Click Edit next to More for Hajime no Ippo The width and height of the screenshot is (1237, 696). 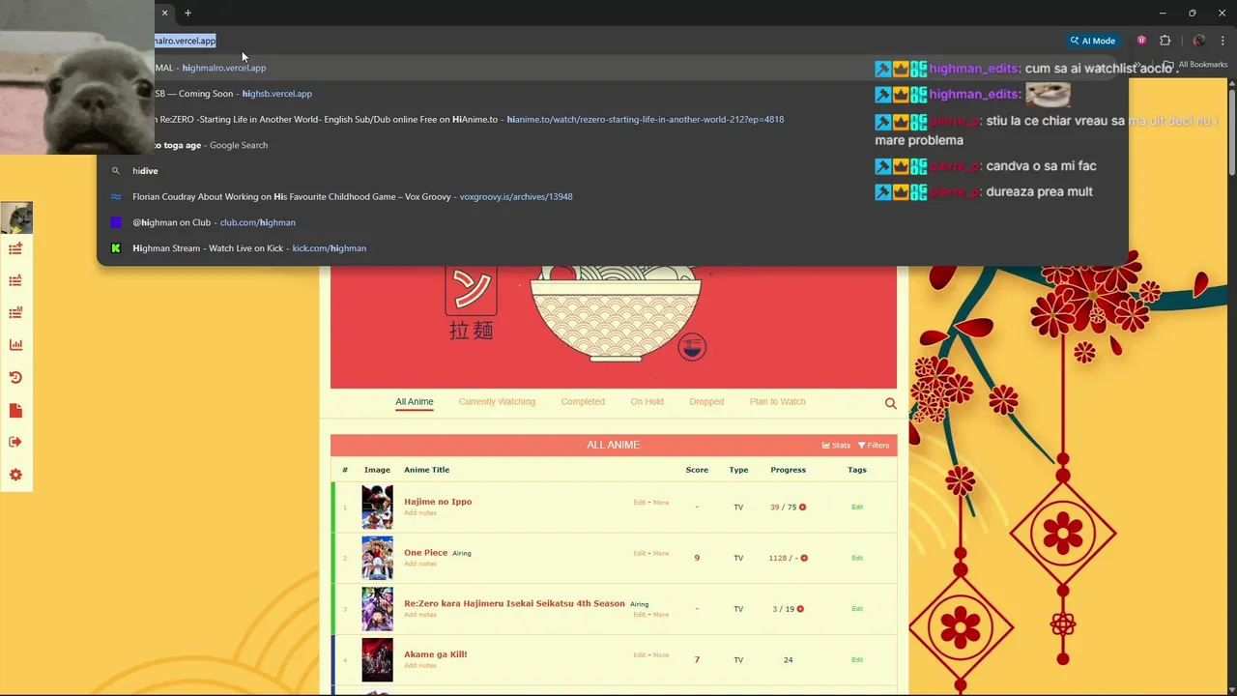(639, 503)
